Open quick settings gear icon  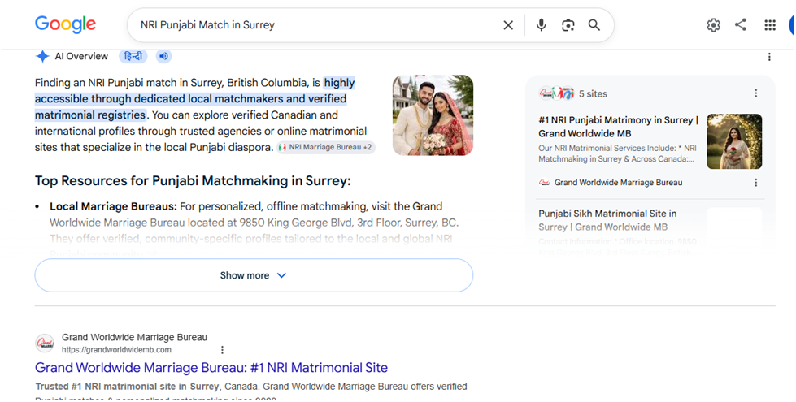713,25
